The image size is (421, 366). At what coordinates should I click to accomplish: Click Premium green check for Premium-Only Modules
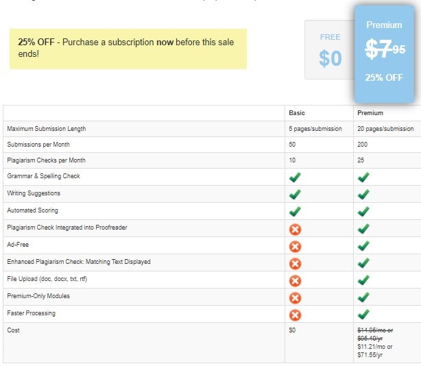364,297
